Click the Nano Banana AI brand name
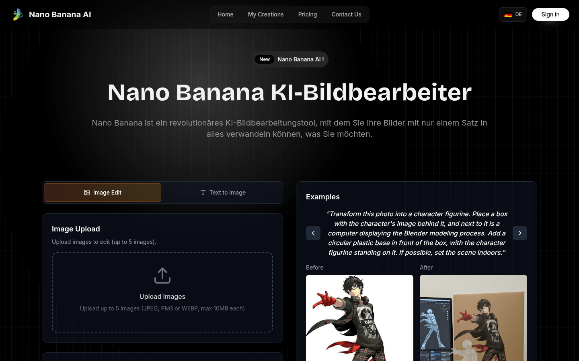The width and height of the screenshot is (579, 361). [x=60, y=14]
